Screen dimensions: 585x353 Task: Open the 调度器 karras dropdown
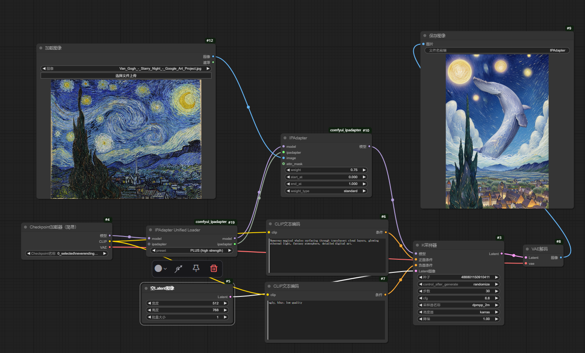[x=458, y=312]
